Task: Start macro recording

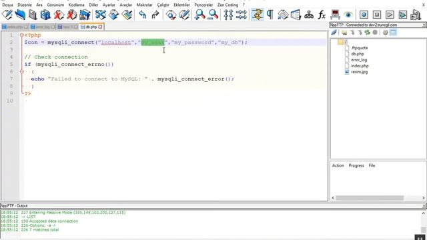Action: click(364, 15)
